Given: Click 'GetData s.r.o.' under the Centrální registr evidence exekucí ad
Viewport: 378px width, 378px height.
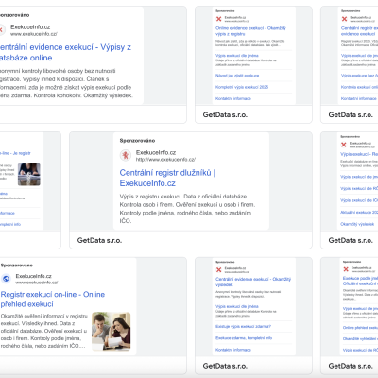Looking at the screenshot, I should point(351,115).
